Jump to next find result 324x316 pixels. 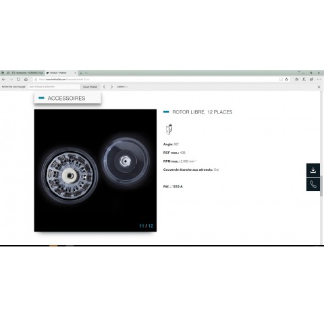point(111,86)
